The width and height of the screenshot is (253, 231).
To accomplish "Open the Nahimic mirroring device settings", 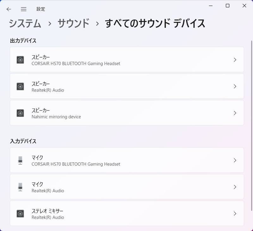I will [126, 113].
